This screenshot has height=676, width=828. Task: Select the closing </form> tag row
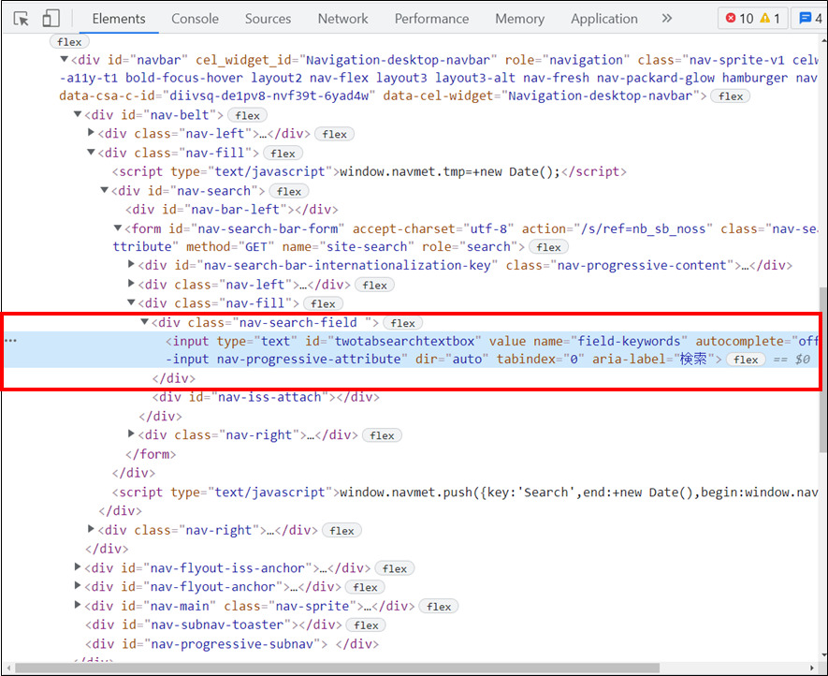coord(151,454)
